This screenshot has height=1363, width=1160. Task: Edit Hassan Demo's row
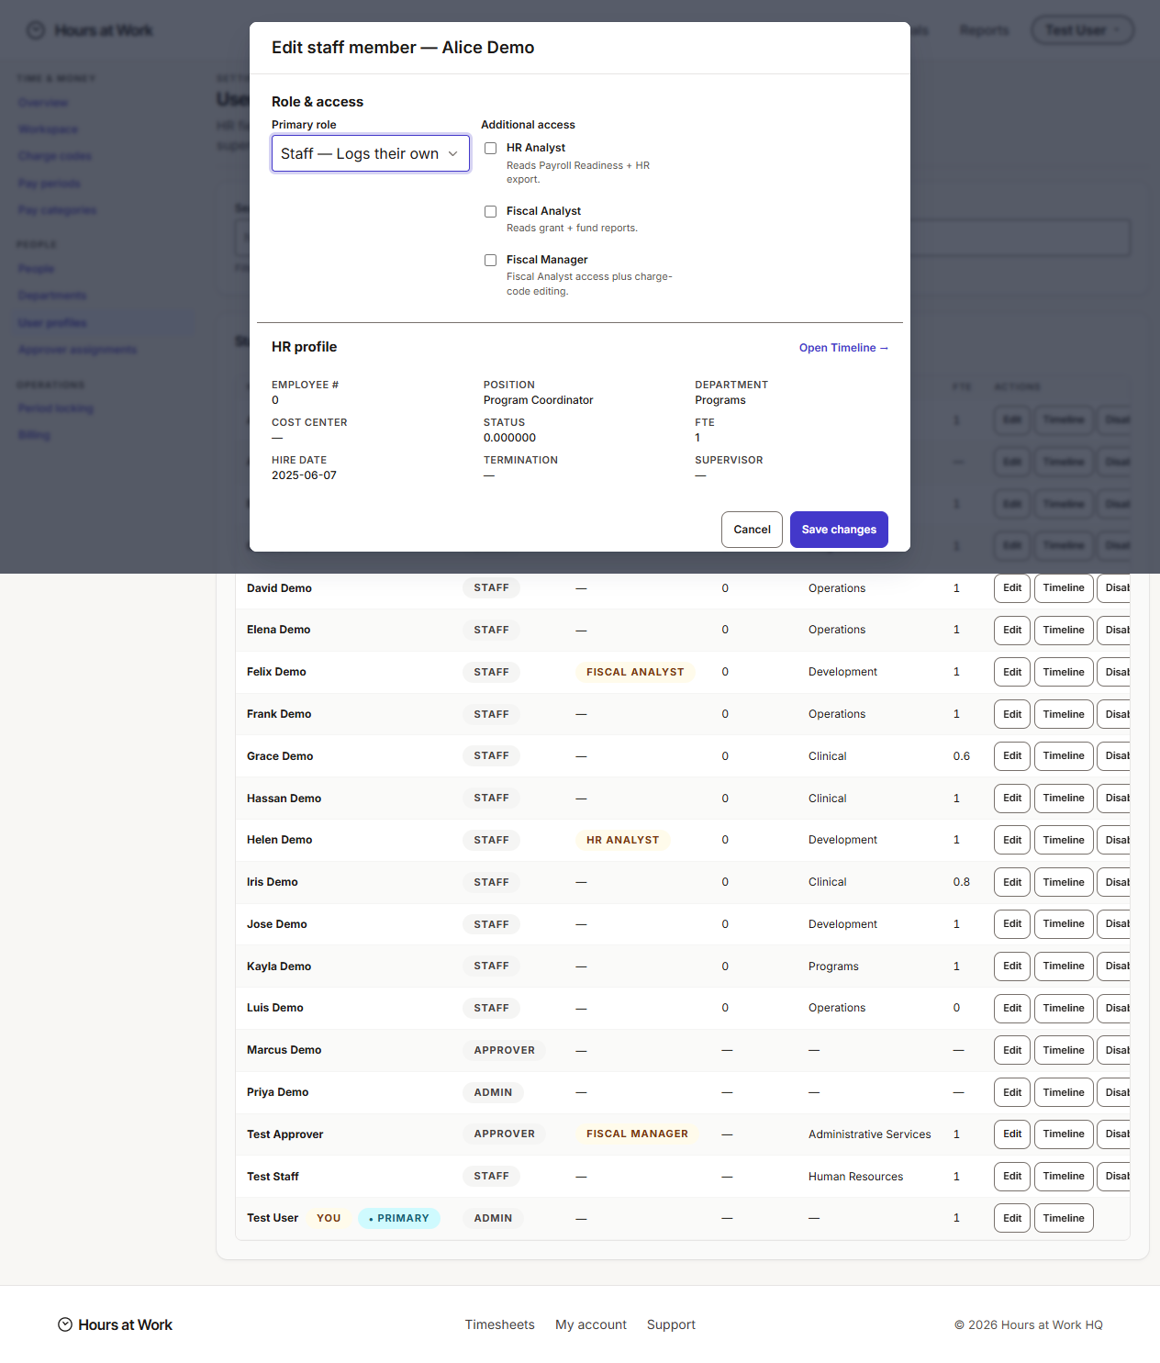pos(1012,799)
